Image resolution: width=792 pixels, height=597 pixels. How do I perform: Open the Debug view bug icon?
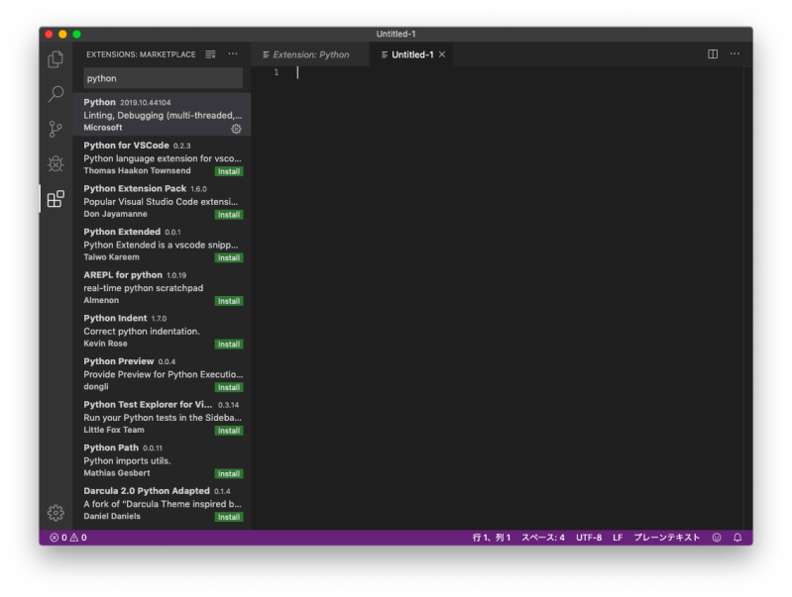click(x=56, y=163)
